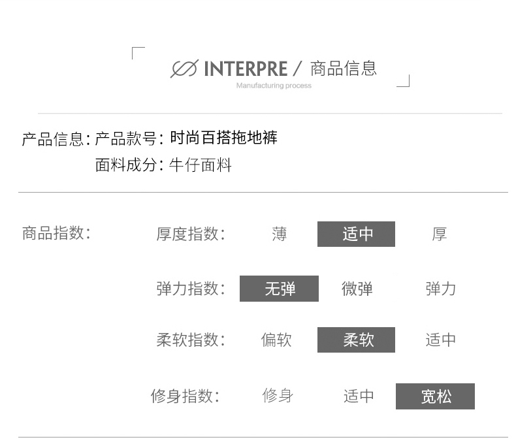Select the 修身 fit option
The width and height of the screenshot is (516, 446).
pos(278,395)
